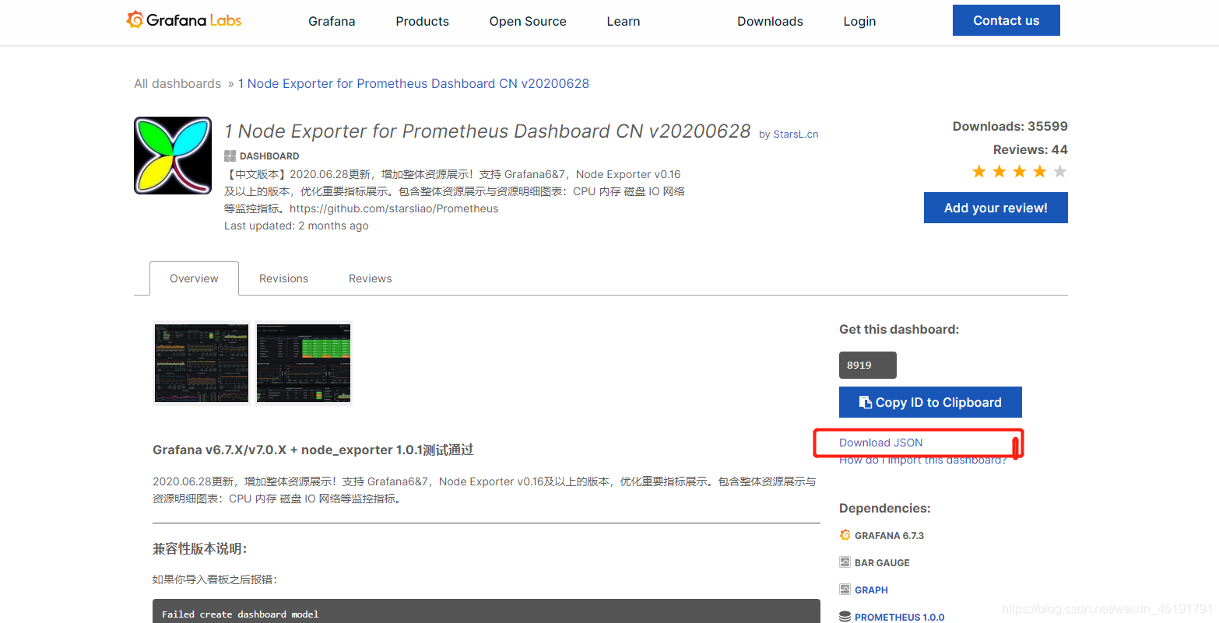The image size is (1219, 623).
Task: Click the Bar Gauge panel icon
Action: pos(845,562)
